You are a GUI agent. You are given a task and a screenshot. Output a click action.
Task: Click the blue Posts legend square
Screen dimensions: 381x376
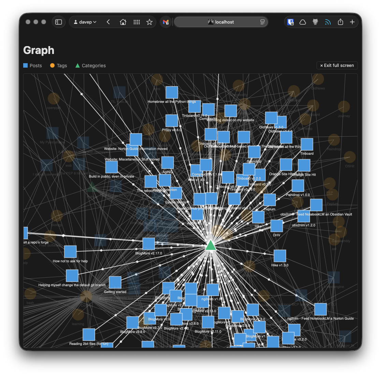coord(26,66)
